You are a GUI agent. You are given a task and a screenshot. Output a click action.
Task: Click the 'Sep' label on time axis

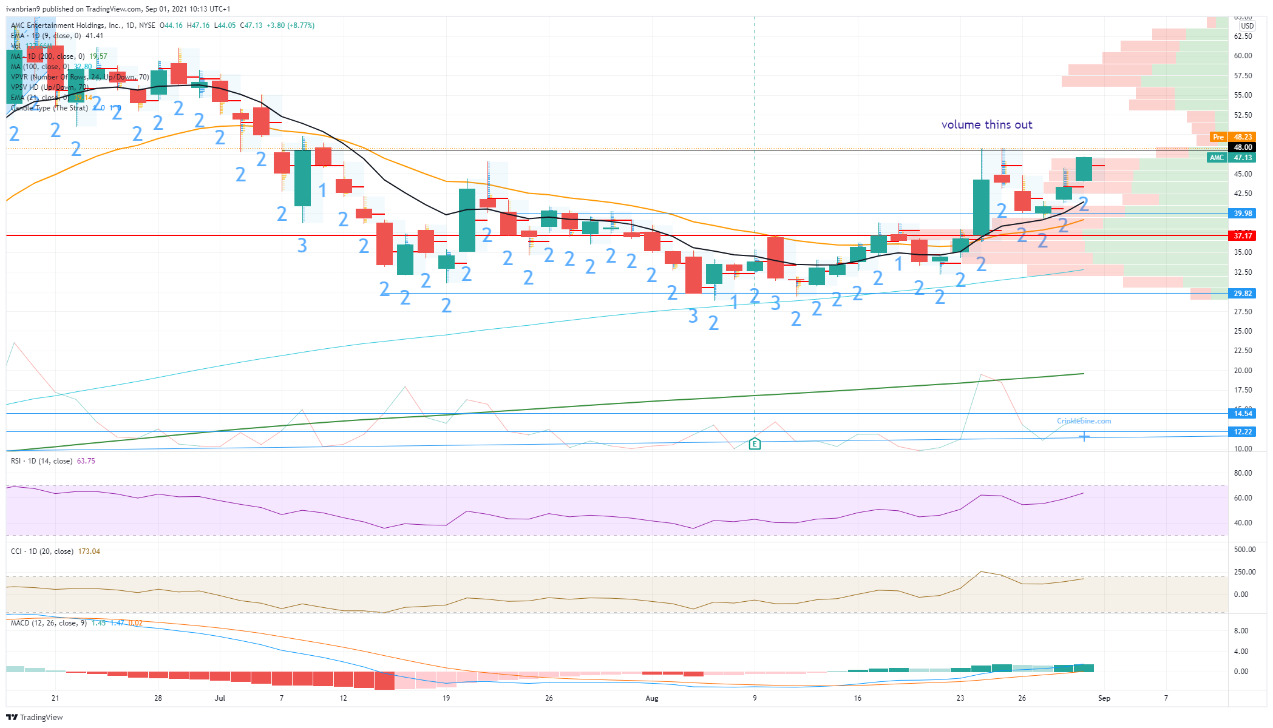(1104, 698)
